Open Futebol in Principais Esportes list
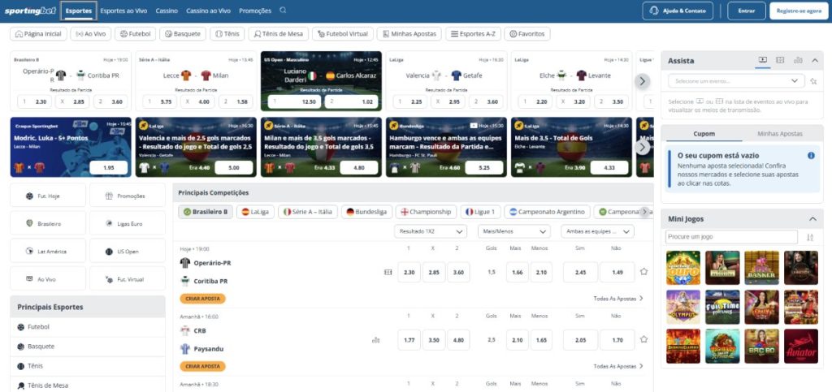 88,327
